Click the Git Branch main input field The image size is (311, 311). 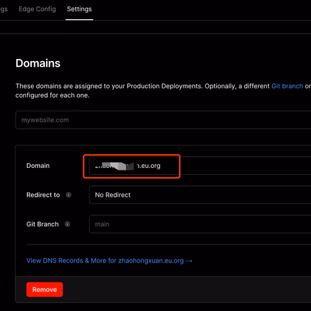click(200, 224)
